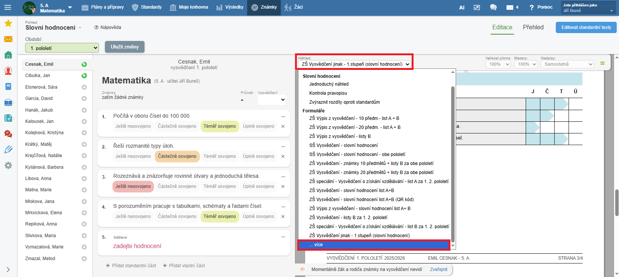
Task: Remove rating for item 1 with X icon
Action: pos(283,126)
